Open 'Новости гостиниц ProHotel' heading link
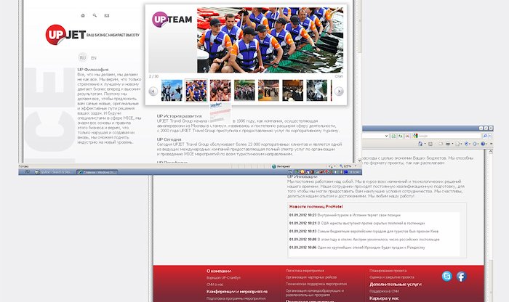The image size is (509, 302). [x=316, y=207]
